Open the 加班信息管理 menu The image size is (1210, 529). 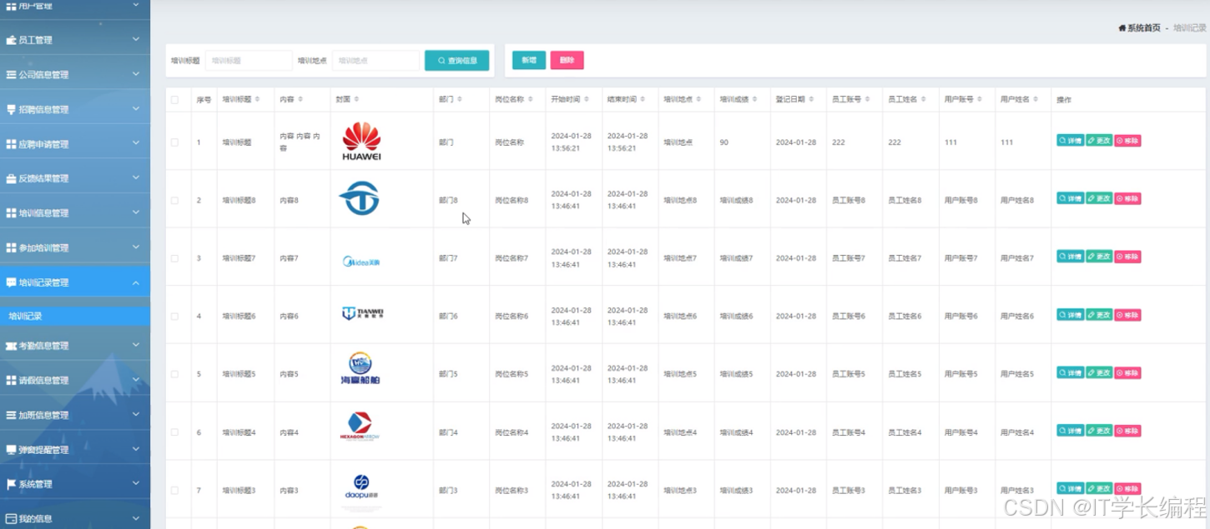pyautogui.click(x=75, y=415)
